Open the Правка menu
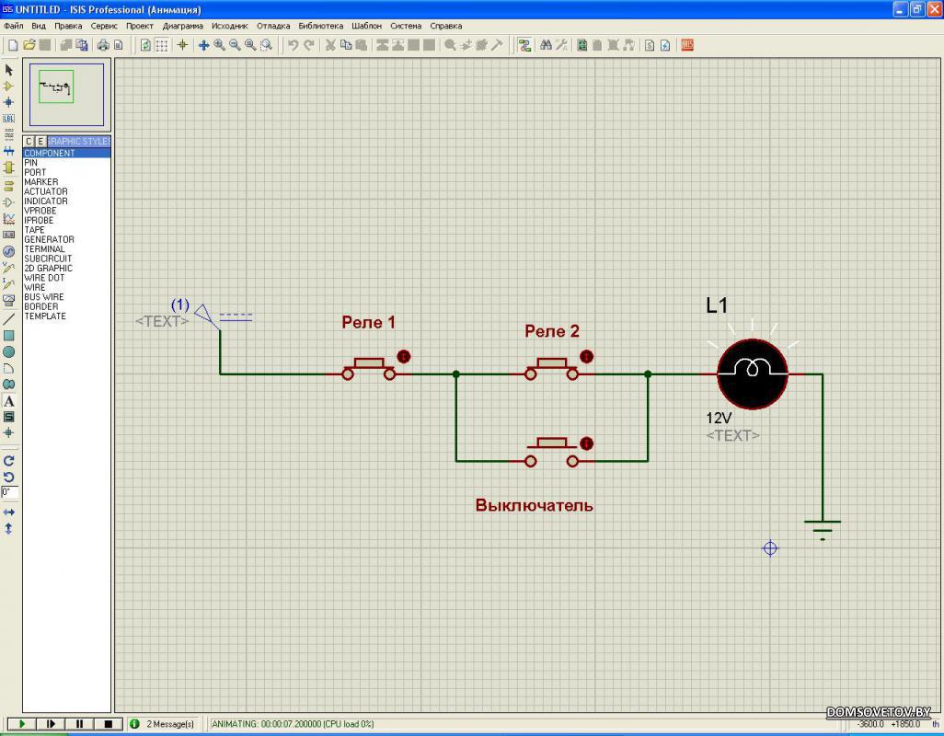Screen dimensions: 944x736 coord(68,26)
